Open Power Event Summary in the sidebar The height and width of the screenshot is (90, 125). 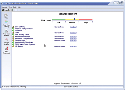pyautogui.click(x=6, y=24)
